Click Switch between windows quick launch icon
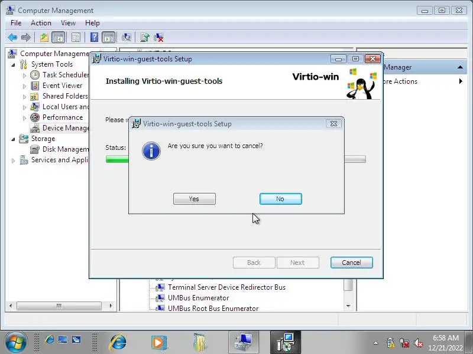Viewport: 473px width, 354px height. tap(76, 340)
